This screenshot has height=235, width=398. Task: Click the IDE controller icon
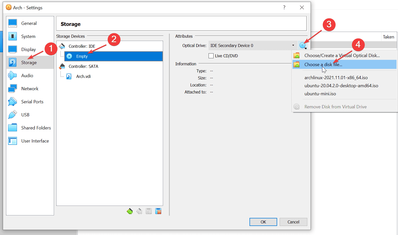[x=62, y=46]
